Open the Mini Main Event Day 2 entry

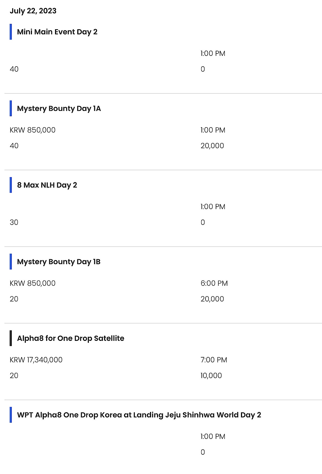pos(57,32)
